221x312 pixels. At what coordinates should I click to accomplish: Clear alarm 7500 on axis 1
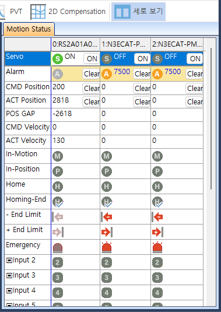142,74
